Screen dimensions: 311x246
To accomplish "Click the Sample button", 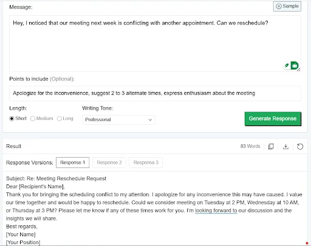I will pyautogui.click(x=287, y=6).
